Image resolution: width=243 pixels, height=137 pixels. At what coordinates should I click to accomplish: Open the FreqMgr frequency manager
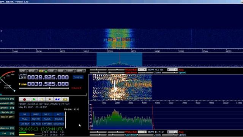[x=78, y=77]
